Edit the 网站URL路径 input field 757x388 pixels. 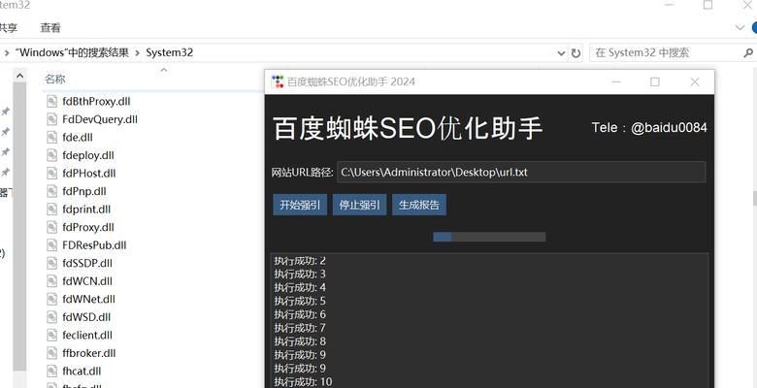click(x=521, y=173)
